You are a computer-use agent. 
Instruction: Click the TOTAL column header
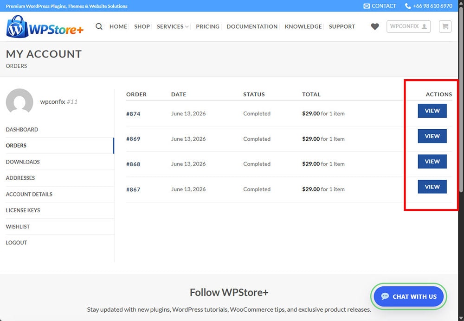click(311, 94)
